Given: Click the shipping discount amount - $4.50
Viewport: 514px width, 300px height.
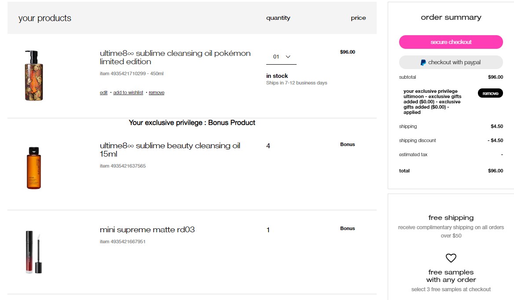Looking at the screenshot, I should pos(496,140).
